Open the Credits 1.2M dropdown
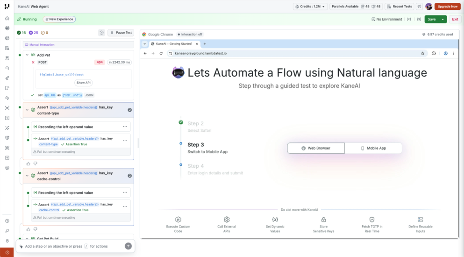 click(310, 7)
